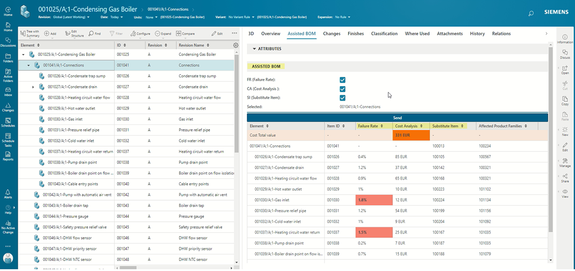
Task: Expand the 001027 Condensate drain tree node
Action: (x=33, y=87)
